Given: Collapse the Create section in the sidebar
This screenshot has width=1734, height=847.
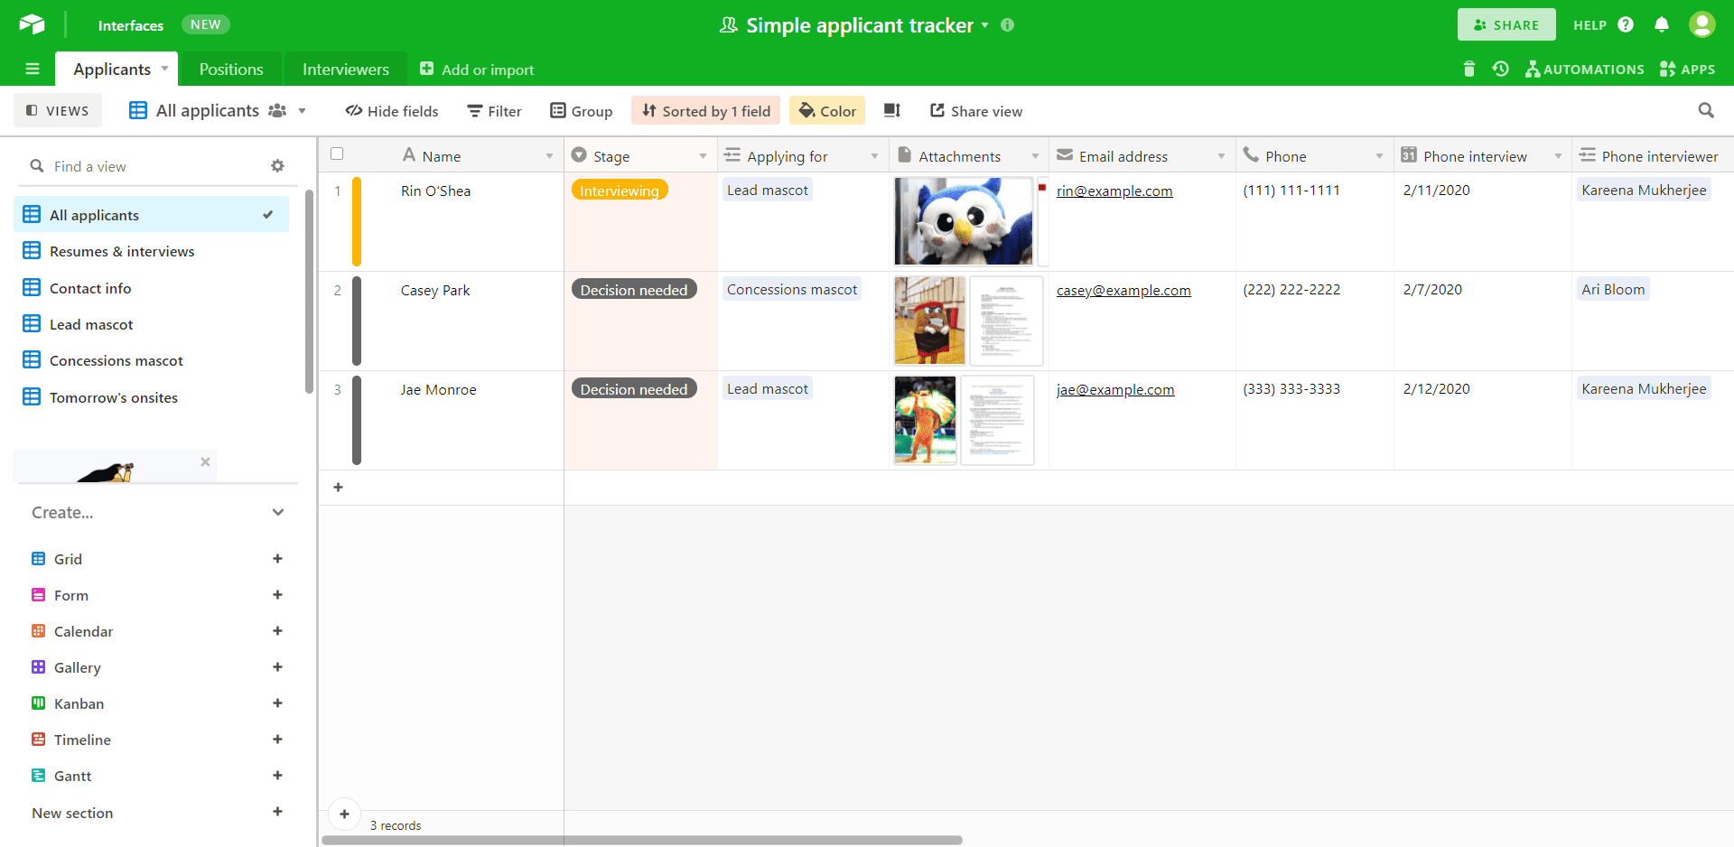Looking at the screenshot, I should point(278,512).
